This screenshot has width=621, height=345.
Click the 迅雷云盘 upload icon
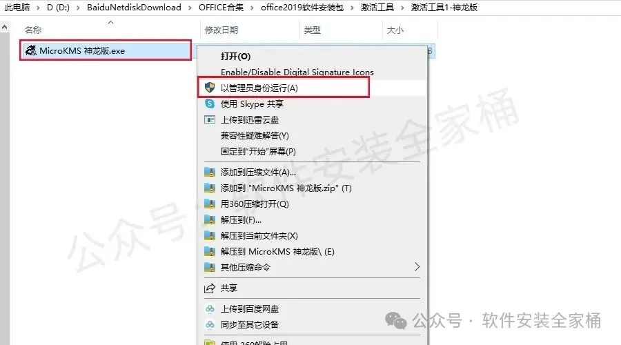click(210, 119)
